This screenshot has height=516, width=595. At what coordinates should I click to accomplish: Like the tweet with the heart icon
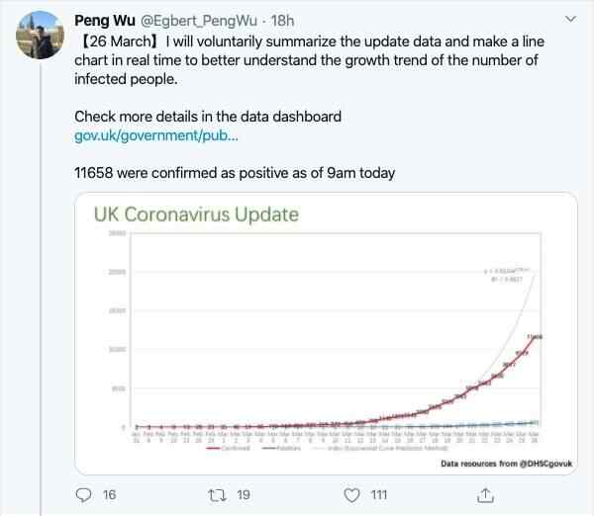350,494
